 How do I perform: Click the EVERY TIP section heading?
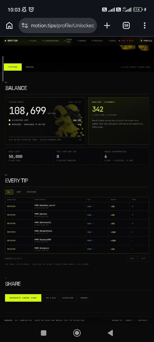coord(17,181)
